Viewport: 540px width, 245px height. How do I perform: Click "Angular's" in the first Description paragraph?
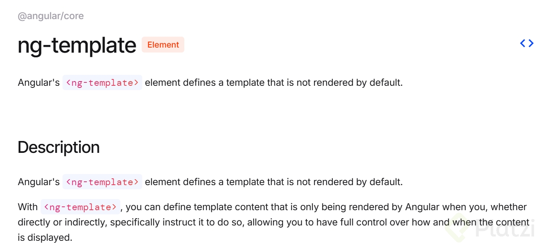pos(39,182)
